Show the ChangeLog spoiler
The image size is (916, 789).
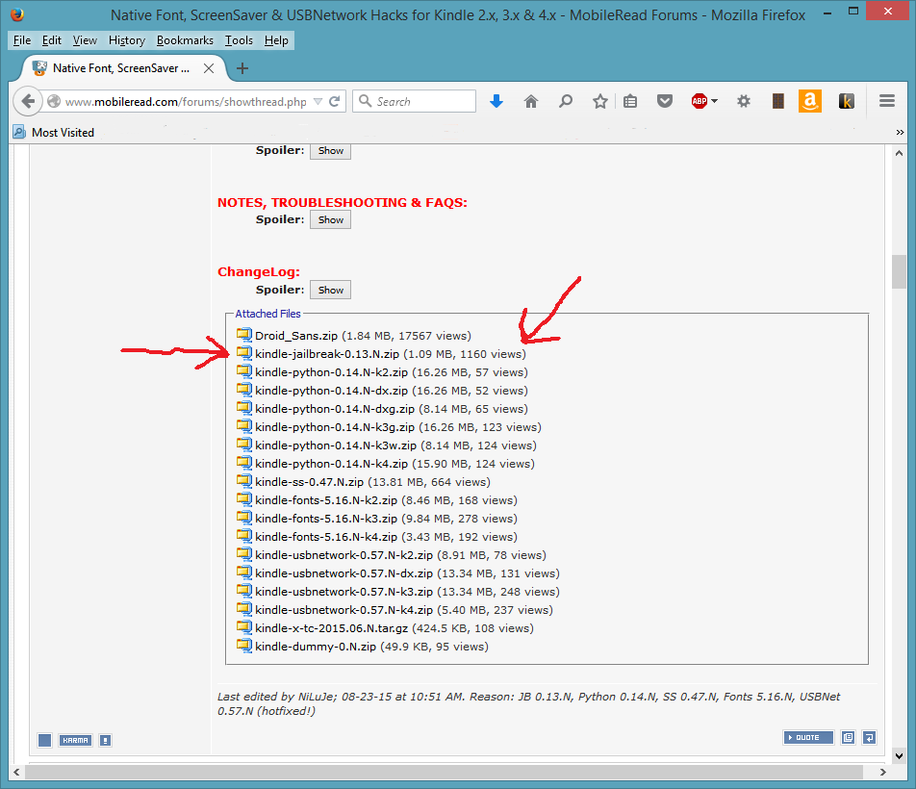(x=331, y=290)
